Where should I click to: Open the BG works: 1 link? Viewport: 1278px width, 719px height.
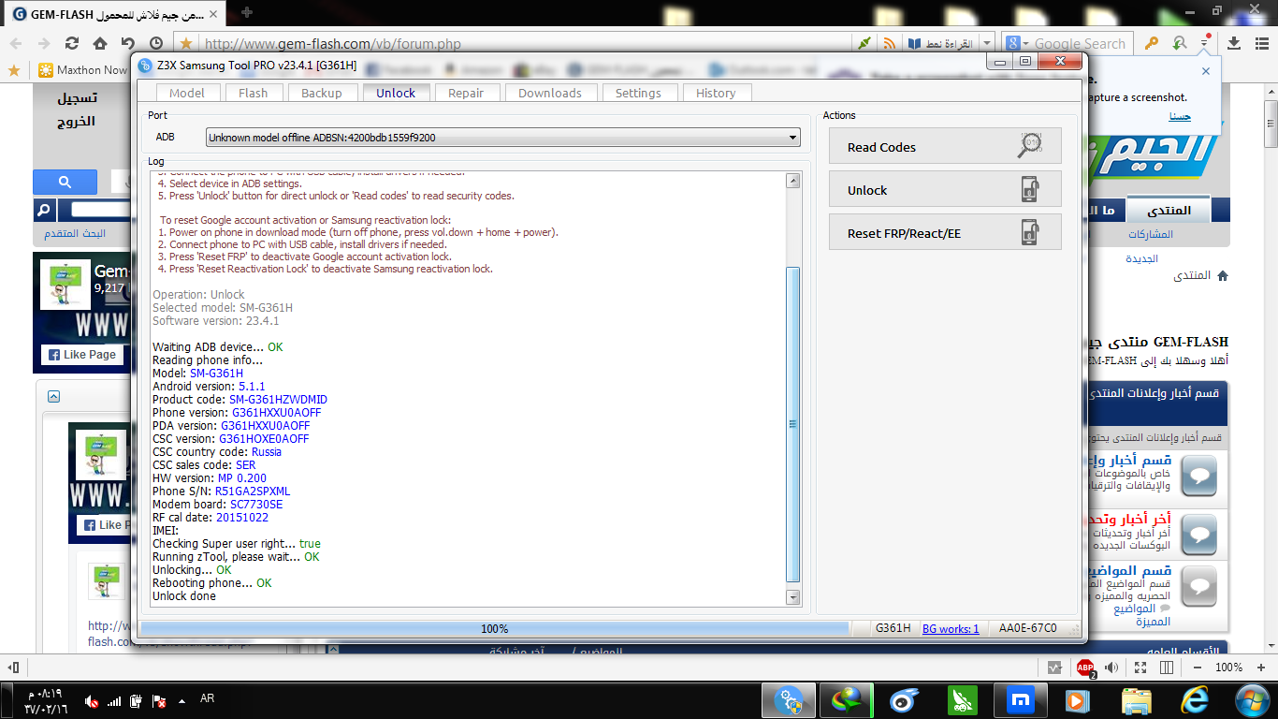click(951, 628)
